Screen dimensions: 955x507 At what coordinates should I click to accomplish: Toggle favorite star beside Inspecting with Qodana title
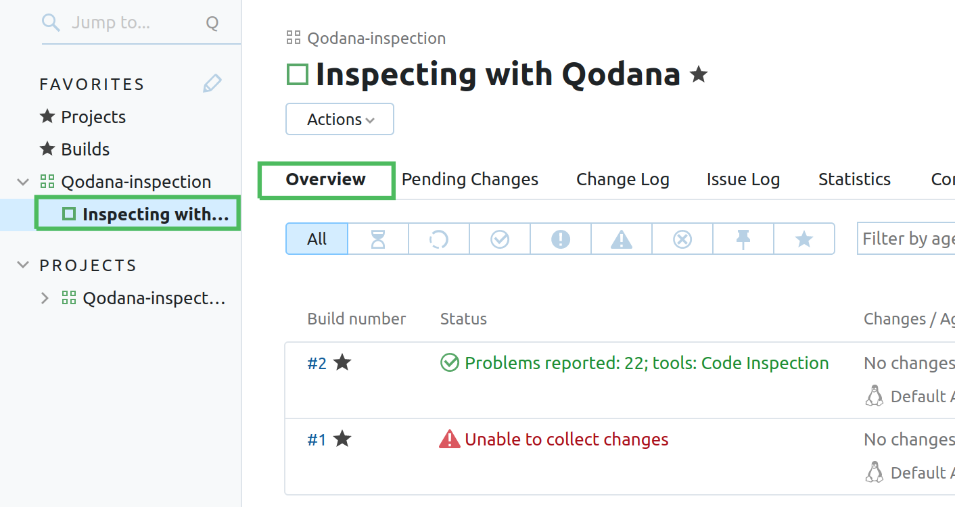click(x=699, y=74)
